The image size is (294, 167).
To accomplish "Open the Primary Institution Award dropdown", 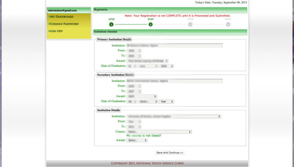I will coord(147,61).
